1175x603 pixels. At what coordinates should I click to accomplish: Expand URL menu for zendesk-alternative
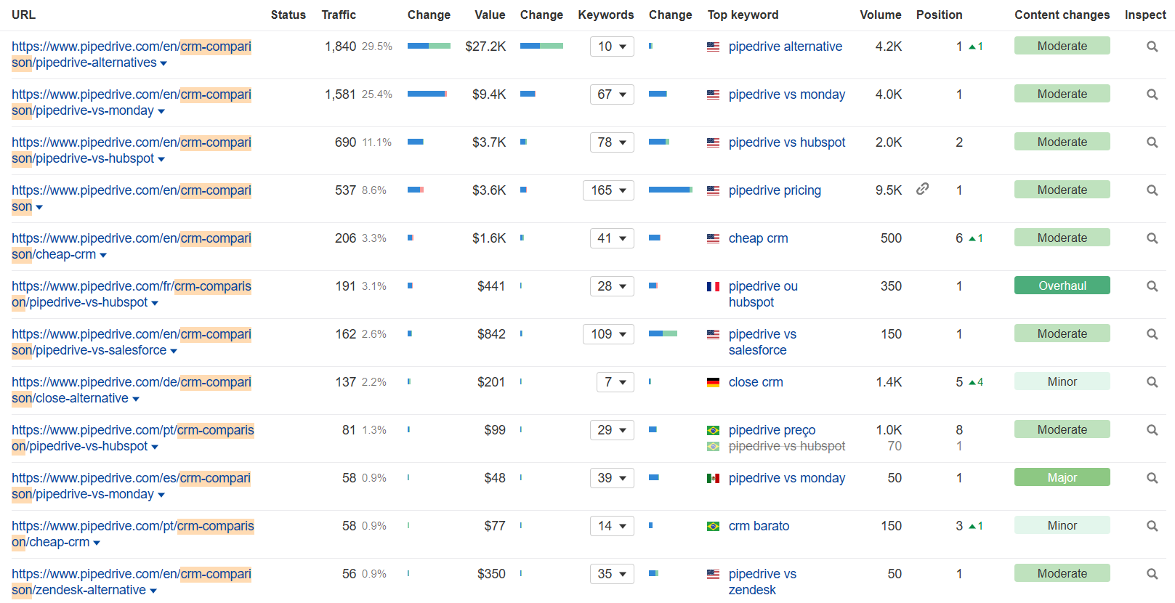[x=153, y=591]
